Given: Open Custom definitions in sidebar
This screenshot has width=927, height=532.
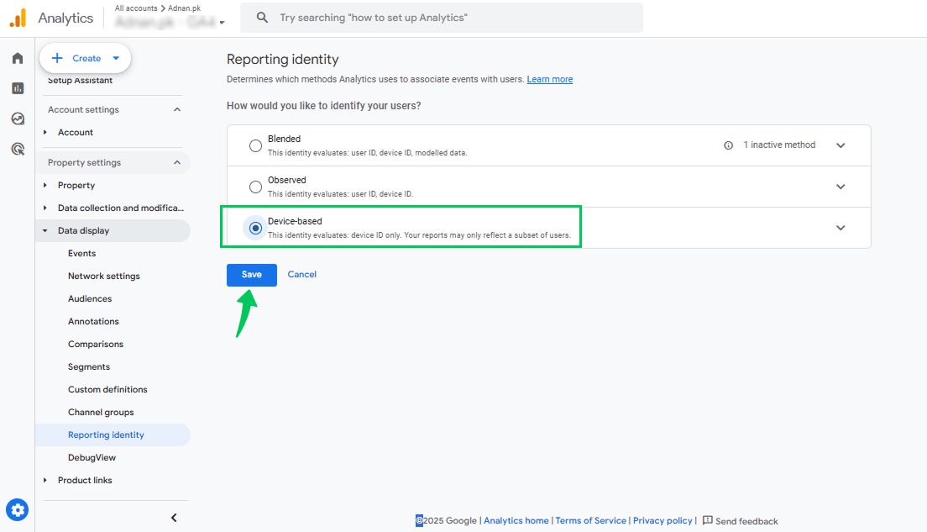Looking at the screenshot, I should pyautogui.click(x=107, y=389).
